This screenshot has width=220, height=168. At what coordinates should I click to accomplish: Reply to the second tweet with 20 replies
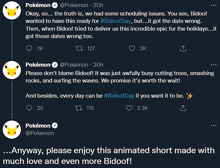(29, 108)
